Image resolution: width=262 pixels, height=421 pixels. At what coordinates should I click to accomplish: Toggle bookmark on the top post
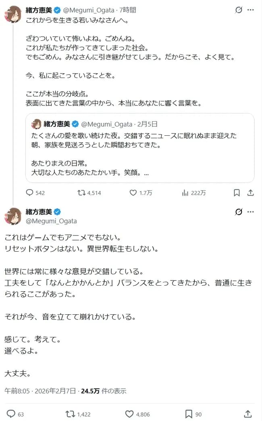[237, 193]
